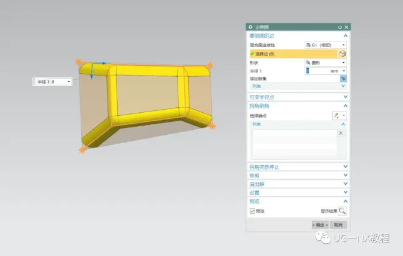This screenshot has width=403, height=256.
Task: Click the 确定 OK button
Action: coord(320,225)
